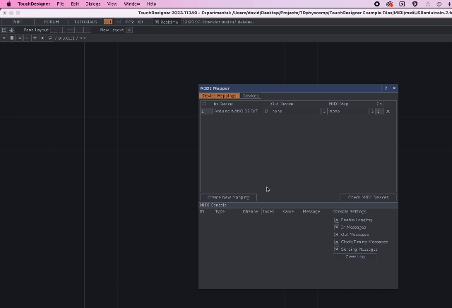
Task: Click the New Layout label
Action: point(112,30)
